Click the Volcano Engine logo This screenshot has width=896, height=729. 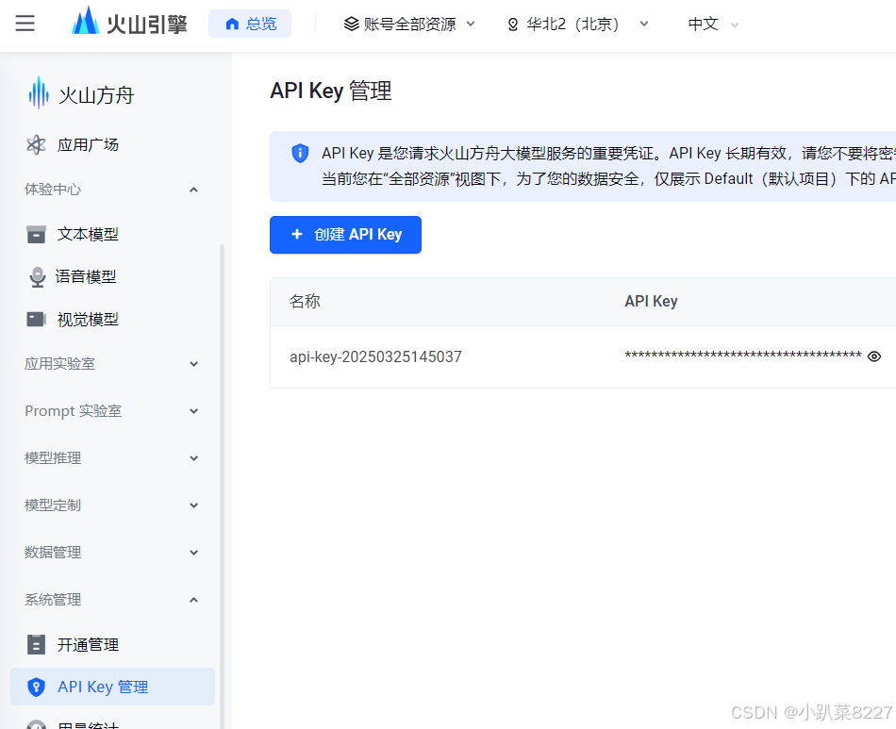pyautogui.click(x=129, y=22)
